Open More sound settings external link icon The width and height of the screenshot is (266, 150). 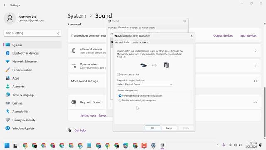(x=256, y=81)
